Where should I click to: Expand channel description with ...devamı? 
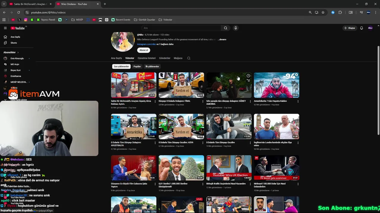222,39
